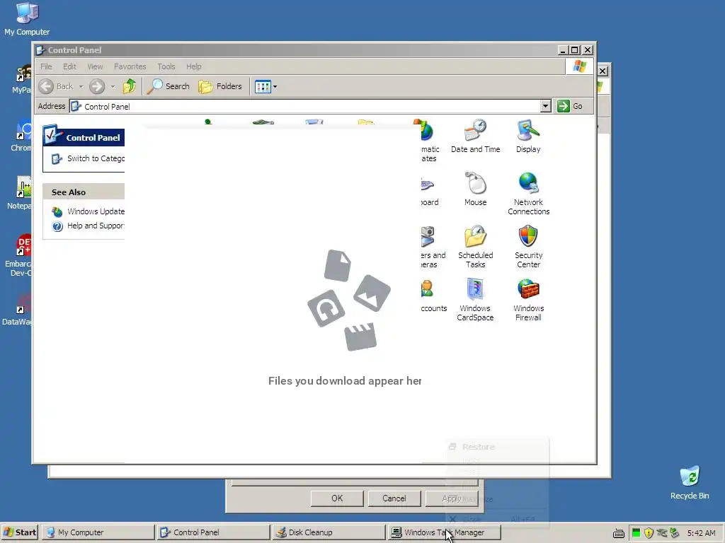Open Windows CardSpace
Screen dimensions: 725x543
475,300
